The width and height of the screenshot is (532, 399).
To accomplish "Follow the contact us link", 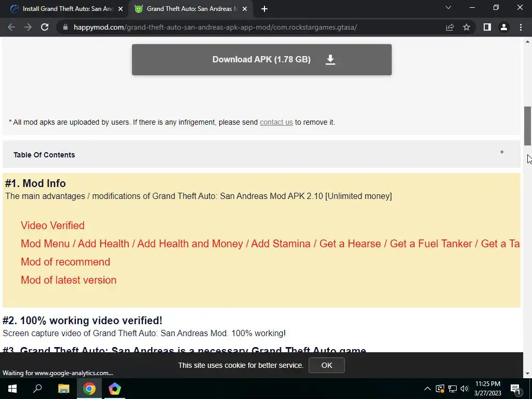I will (276, 122).
